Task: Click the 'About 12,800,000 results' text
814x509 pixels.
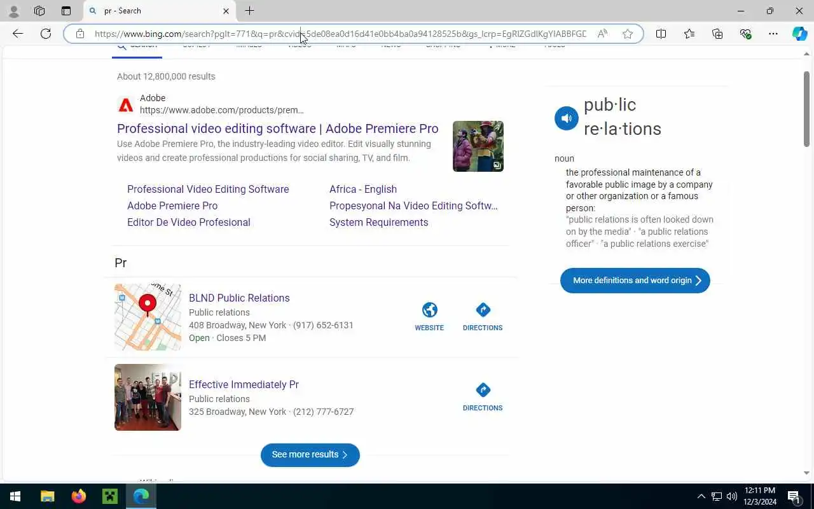Action: pos(166,76)
